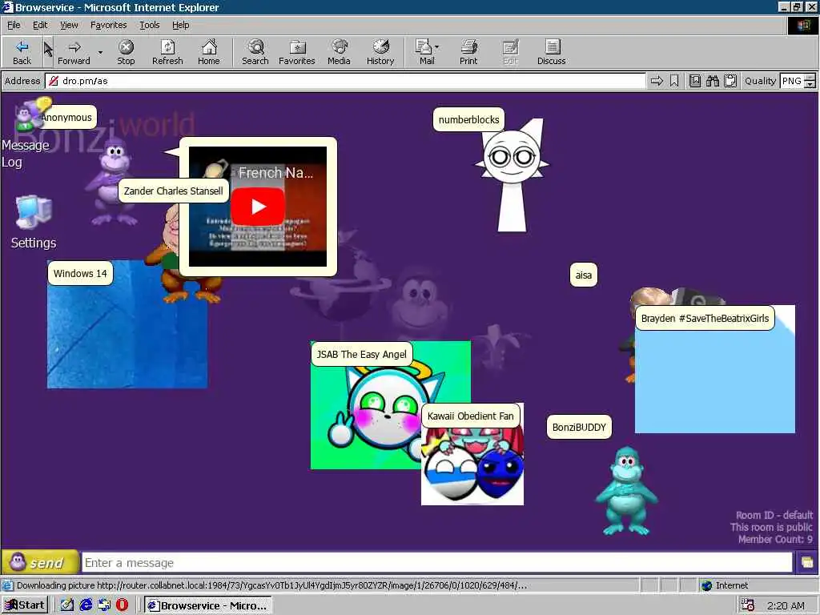This screenshot has width=820, height=615.
Task: Click the icon left of binoculars
Action: [x=695, y=81]
